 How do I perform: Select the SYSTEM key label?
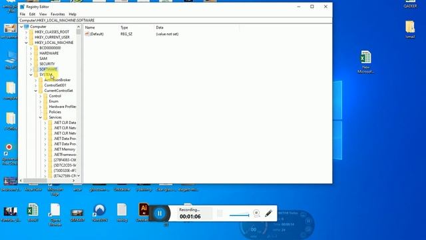coord(46,75)
